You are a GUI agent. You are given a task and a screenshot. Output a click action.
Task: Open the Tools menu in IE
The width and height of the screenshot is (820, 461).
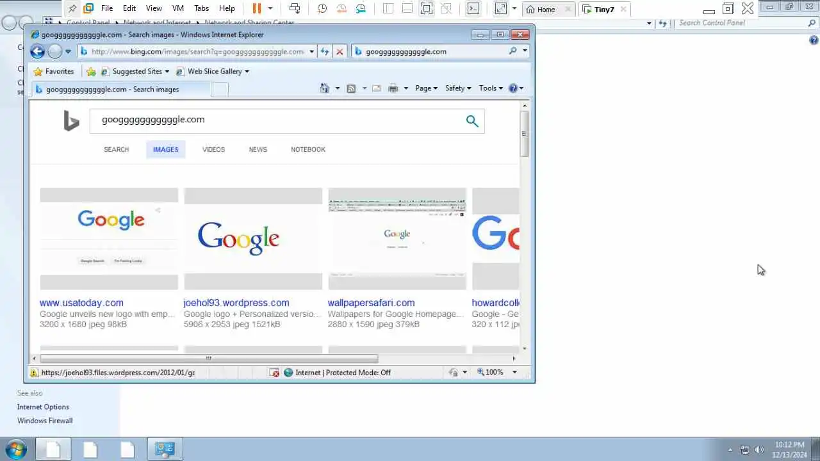(x=491, y=88)
